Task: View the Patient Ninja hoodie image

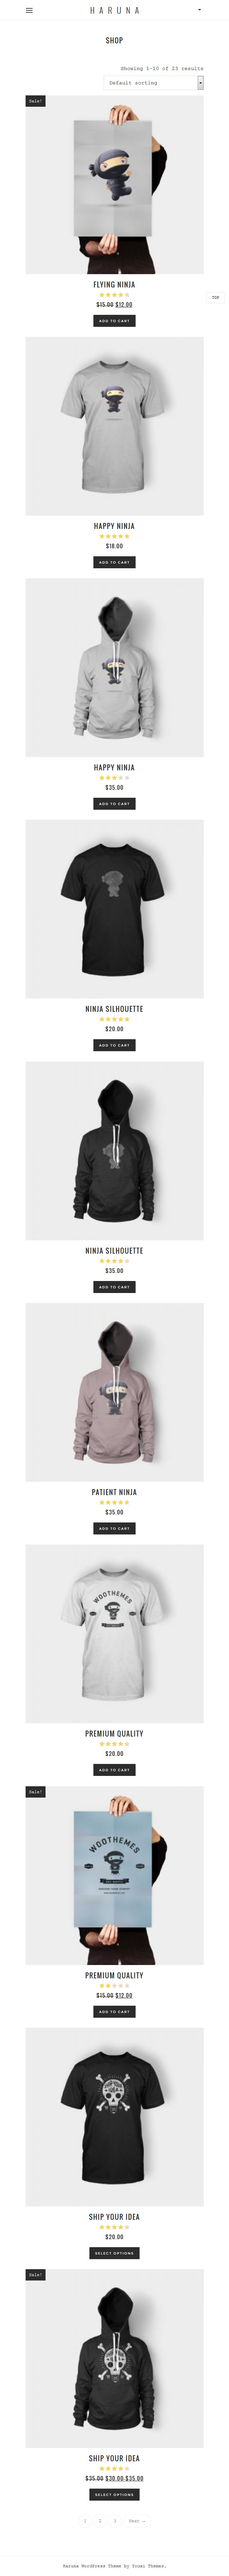Action: (x=114, y=1392)
